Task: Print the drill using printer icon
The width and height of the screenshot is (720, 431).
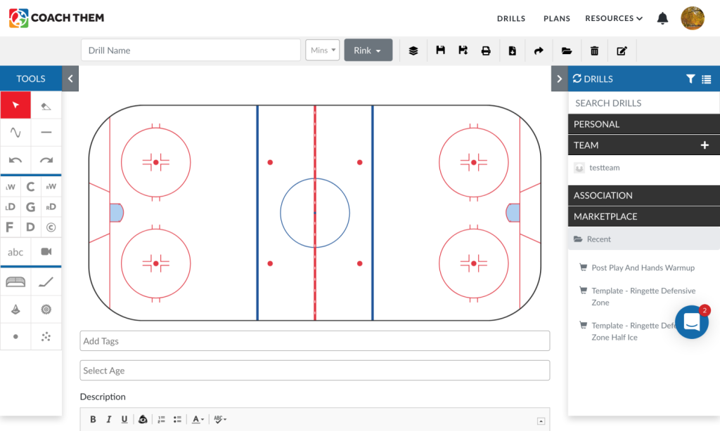Action: (x=486, y=51)
